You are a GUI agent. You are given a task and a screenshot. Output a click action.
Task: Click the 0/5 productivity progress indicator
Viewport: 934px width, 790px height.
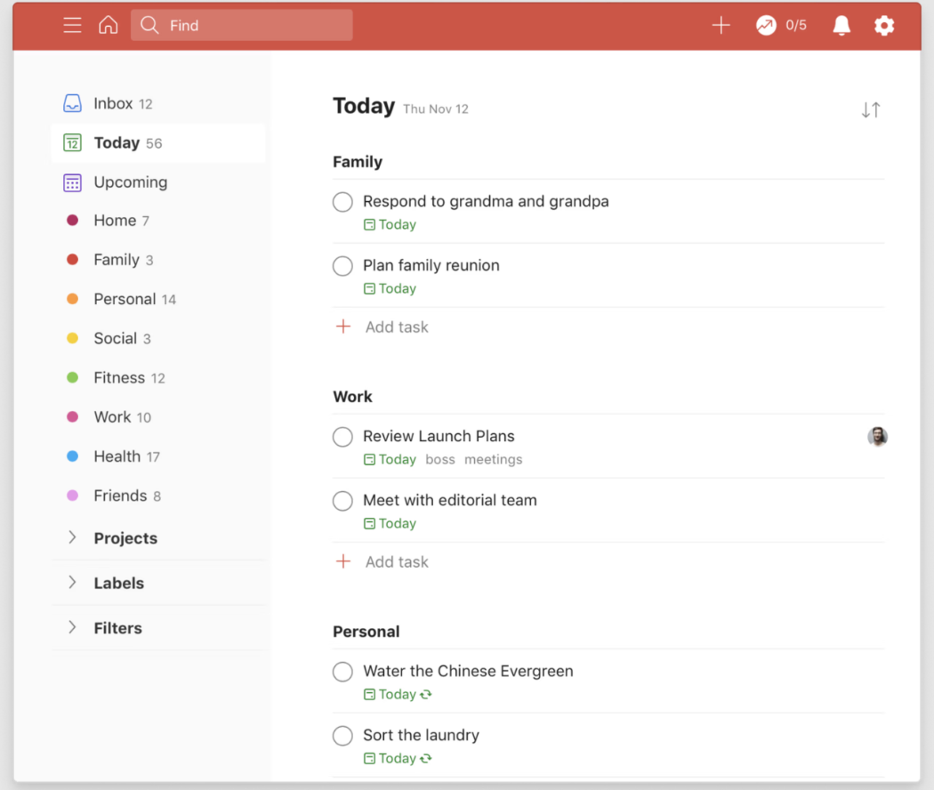[x=781, y=25]
